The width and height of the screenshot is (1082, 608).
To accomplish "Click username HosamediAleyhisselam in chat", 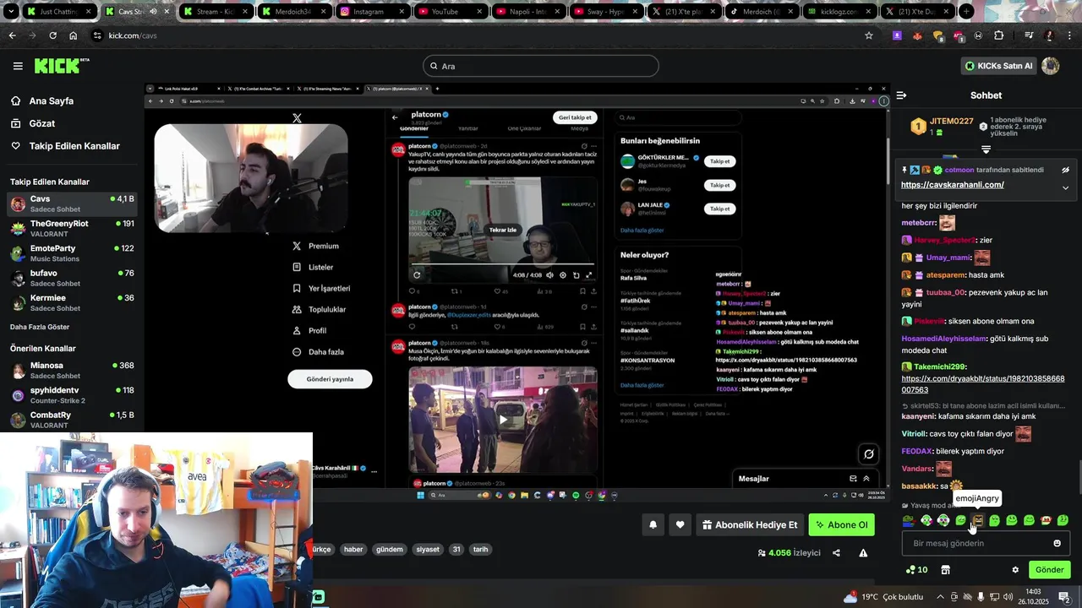I will tap(944, 339).
